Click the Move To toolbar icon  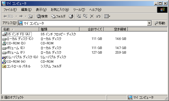pyautogui.click(x=79, y=16)
